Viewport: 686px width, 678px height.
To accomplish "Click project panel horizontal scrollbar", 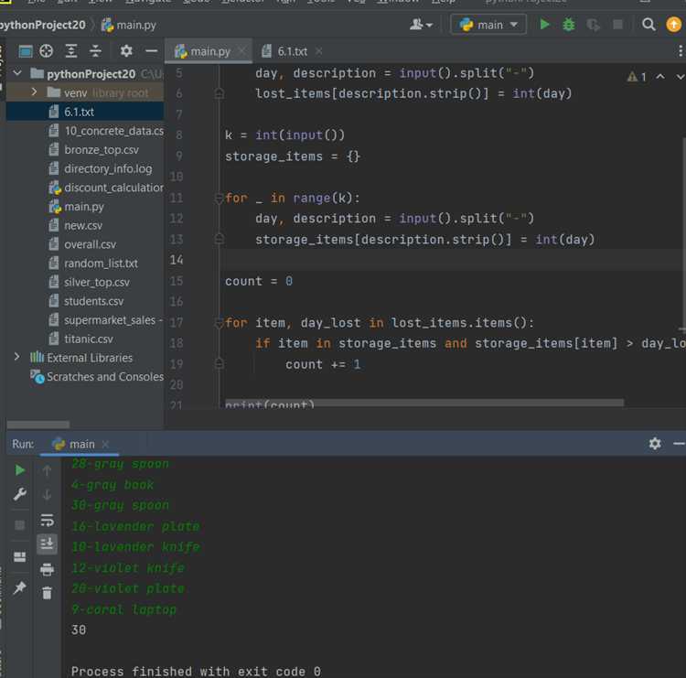I will [x=38, y=425].
